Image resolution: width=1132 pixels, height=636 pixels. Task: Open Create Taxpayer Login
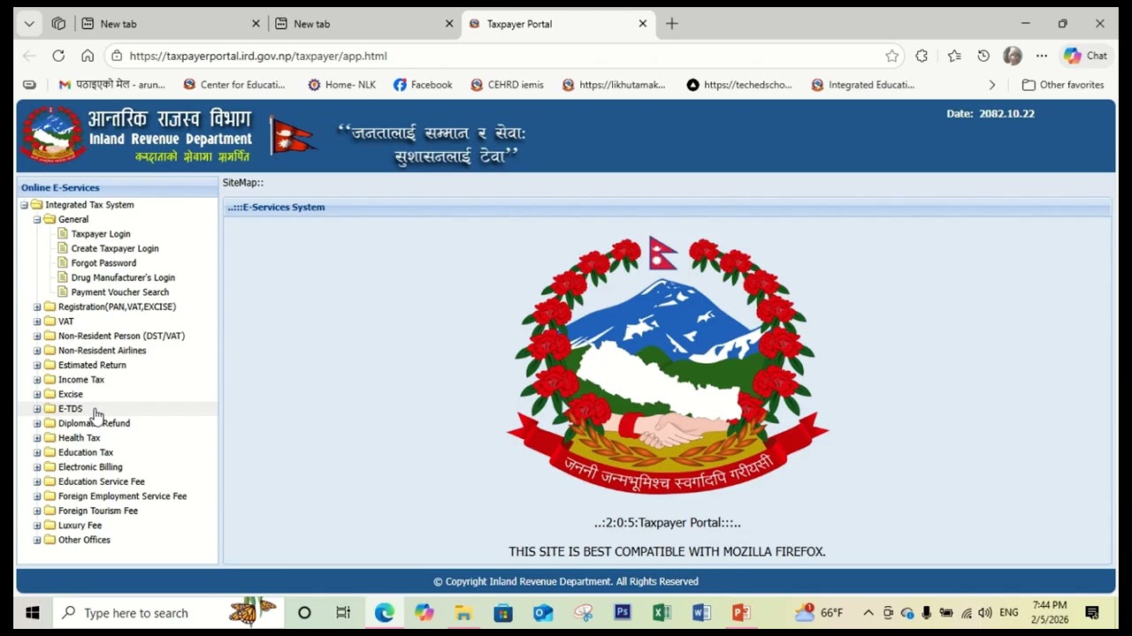[115, 248]
